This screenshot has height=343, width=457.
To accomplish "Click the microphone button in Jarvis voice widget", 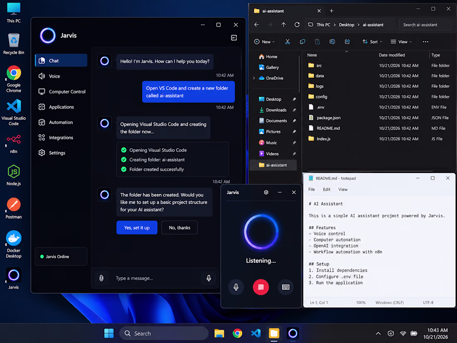I will pyautogui.click(x=236, y=287).
